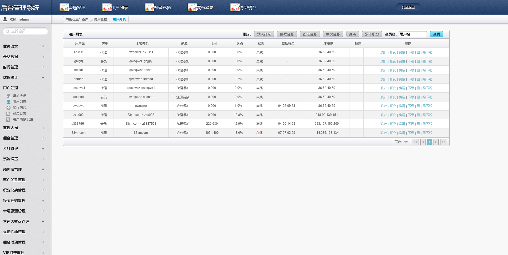
Task: Open 增加会员 in the sidebar
Action: [19, 96]
